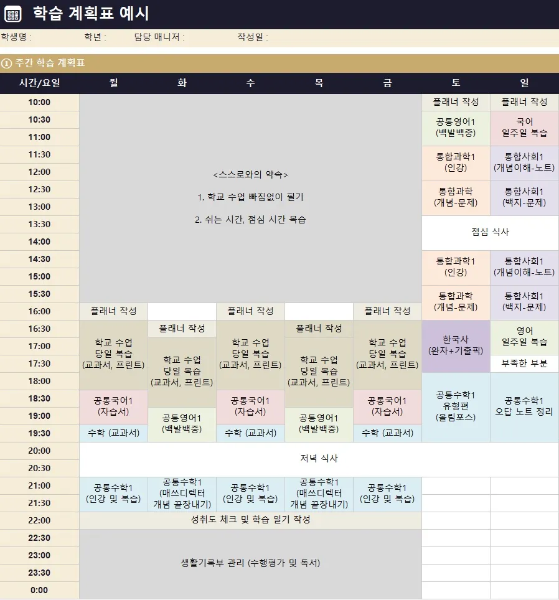This screenshot has height=600, width=559.
Task: Click 공통수학1 (인강 및 복습) in 월 column
Action: [114, 494]
